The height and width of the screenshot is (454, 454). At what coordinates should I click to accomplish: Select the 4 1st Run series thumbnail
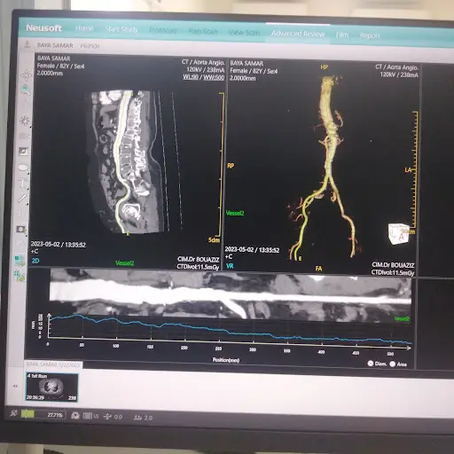click(x=52, y=387)
